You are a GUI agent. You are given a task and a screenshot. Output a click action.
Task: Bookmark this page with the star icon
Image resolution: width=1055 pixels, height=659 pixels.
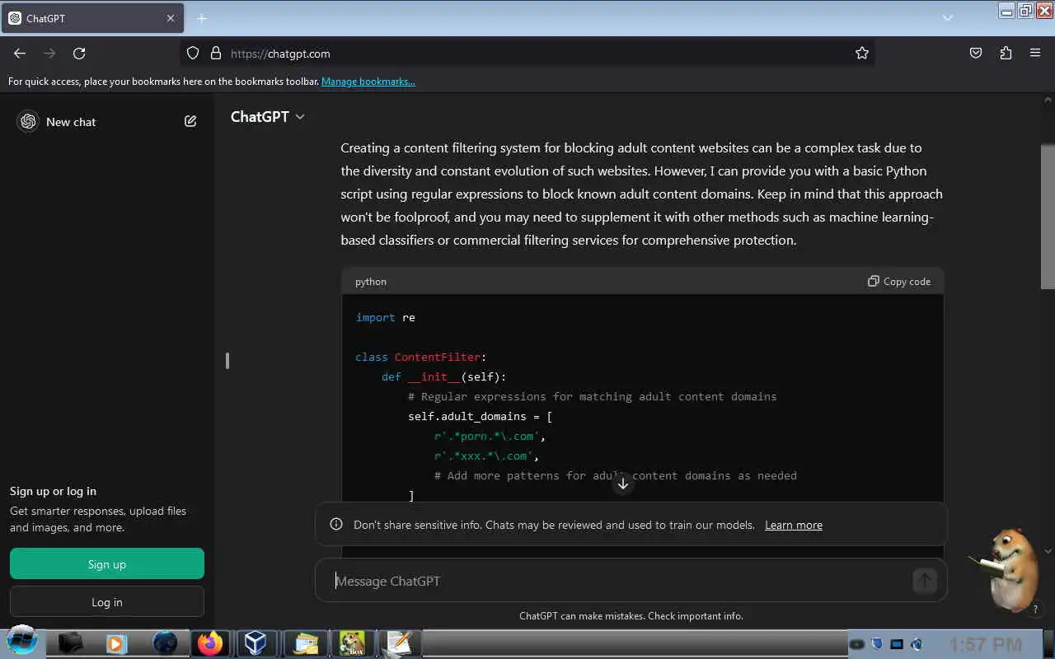(x=862, y=53)
